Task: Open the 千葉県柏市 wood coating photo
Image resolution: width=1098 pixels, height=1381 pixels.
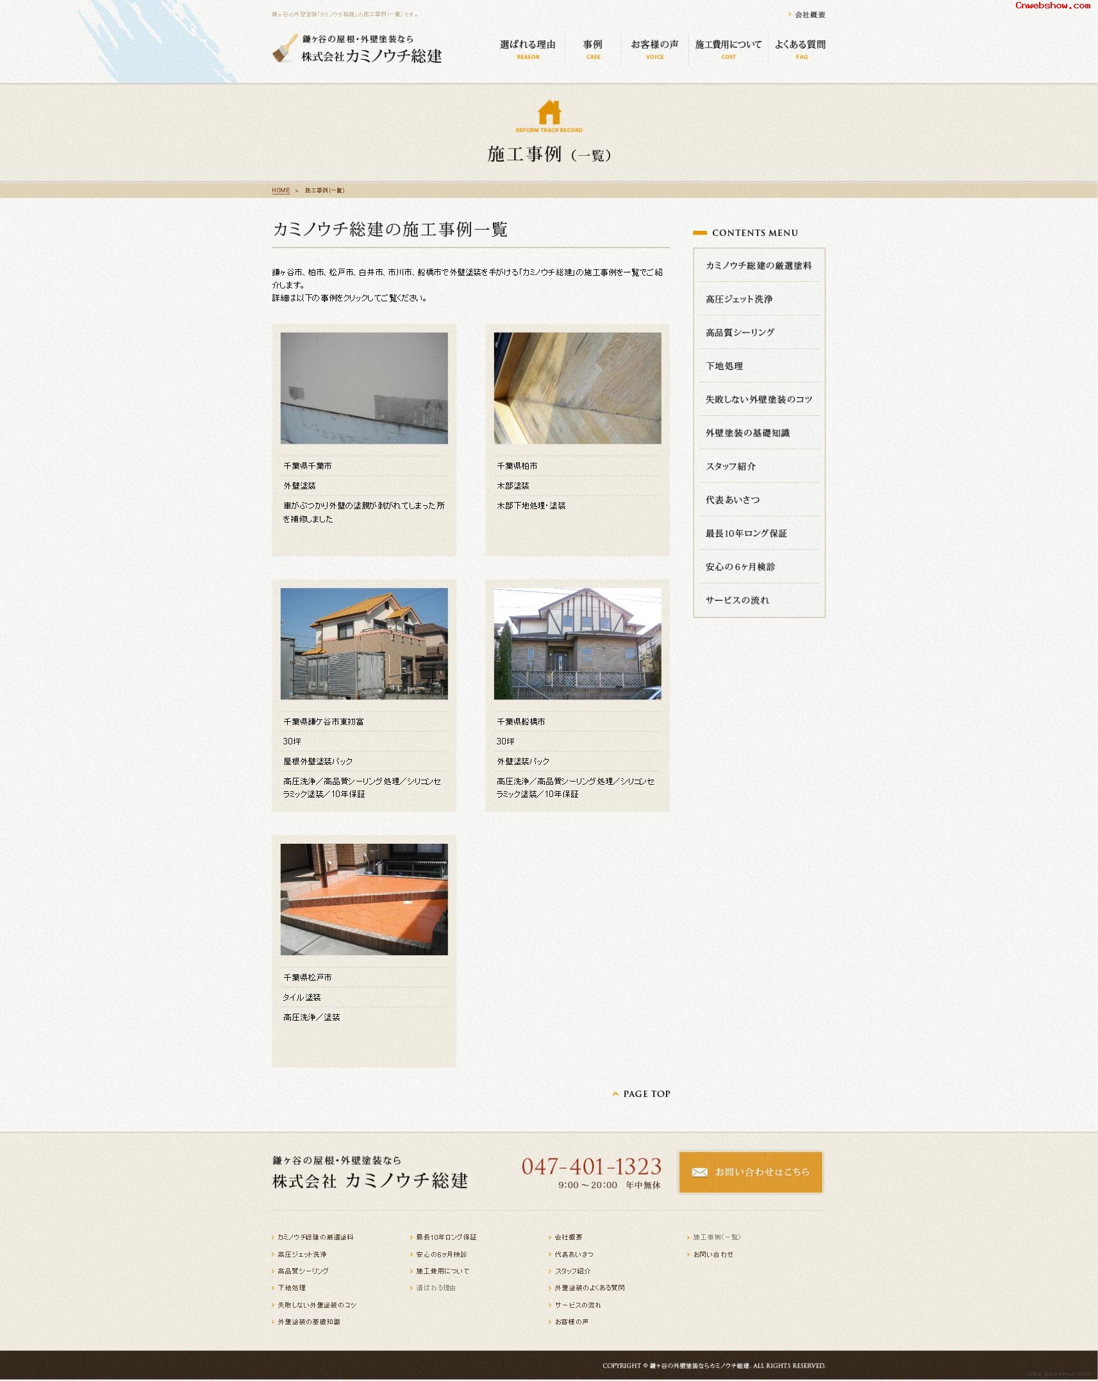Action: (577, 388)
